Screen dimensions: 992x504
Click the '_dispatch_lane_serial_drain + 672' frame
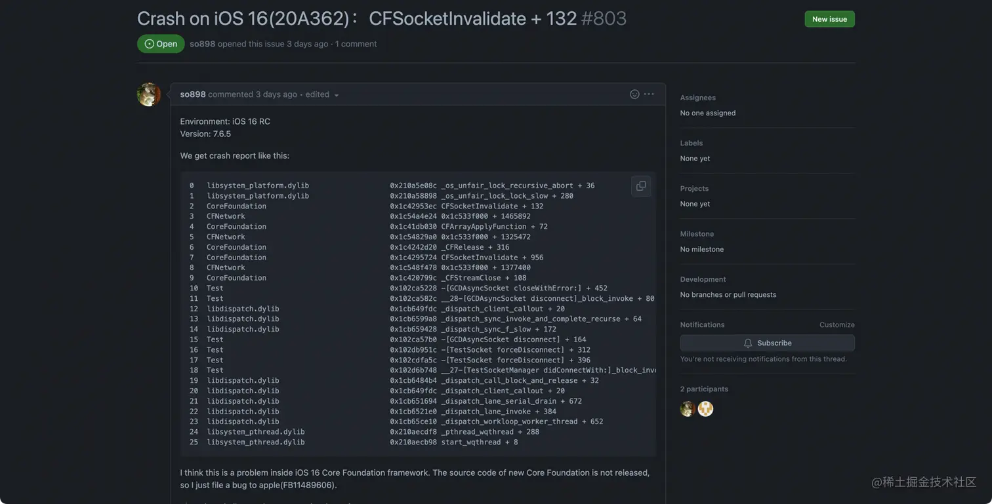[512, 401]
